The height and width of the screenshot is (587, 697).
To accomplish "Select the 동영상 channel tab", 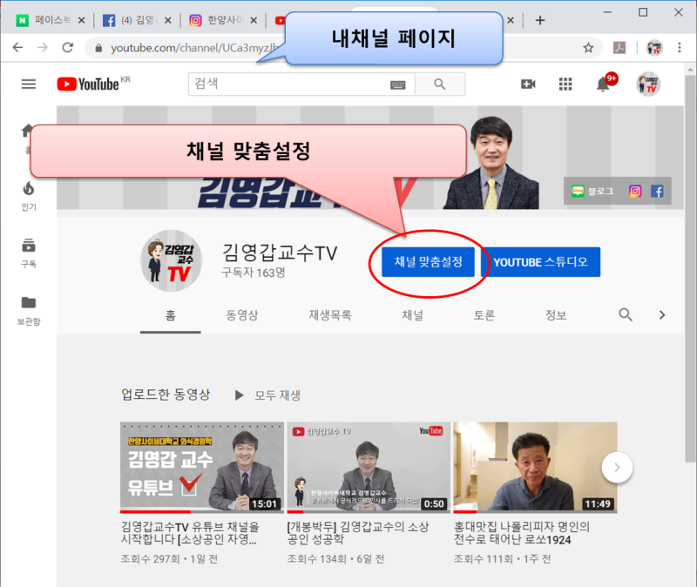I will pyautogui.click(x=242, y=315).
